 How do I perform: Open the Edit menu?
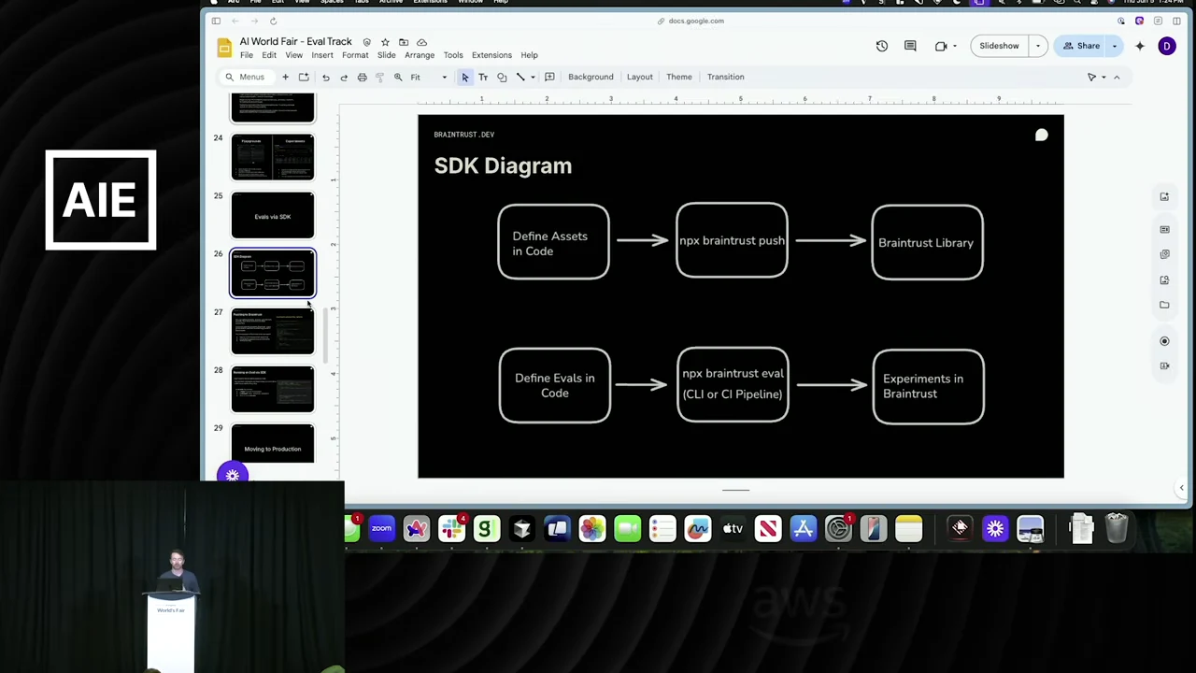[269, 55]
